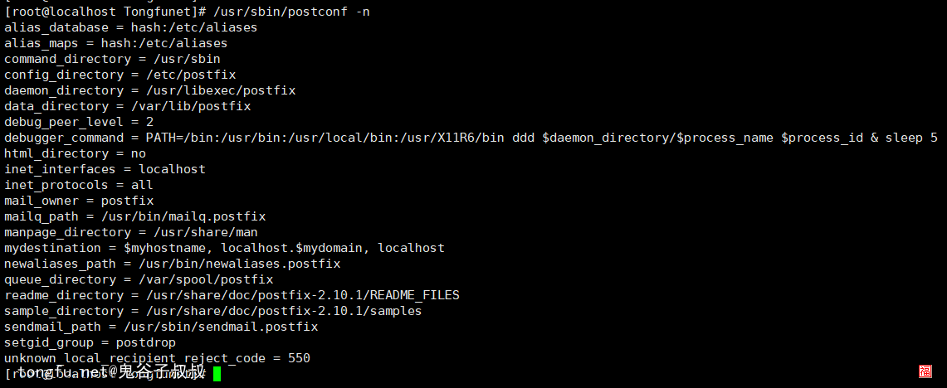947x388 pixels.
Task: Click the alias_database parameter line
Action: pos(131,27)
